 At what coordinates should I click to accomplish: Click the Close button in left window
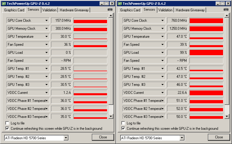[x=103, y=137]
